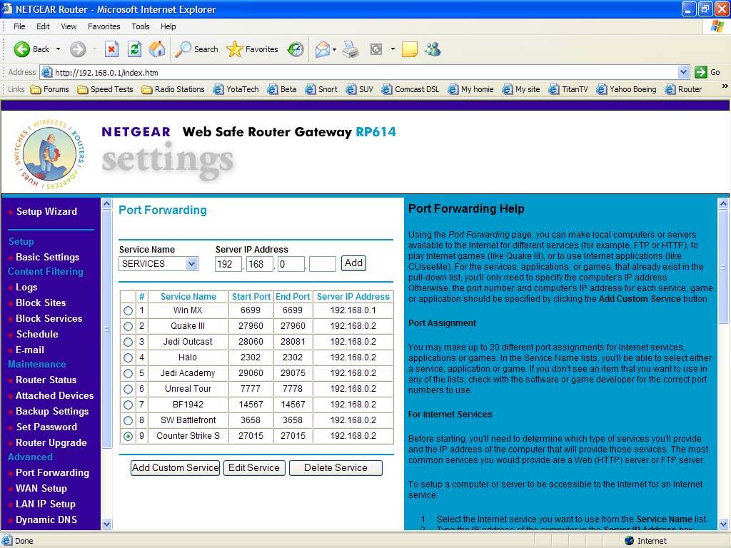The width and height of the screenshot is (731, 548).
Task: Click the History/Media icon
Action: point(296,49)
